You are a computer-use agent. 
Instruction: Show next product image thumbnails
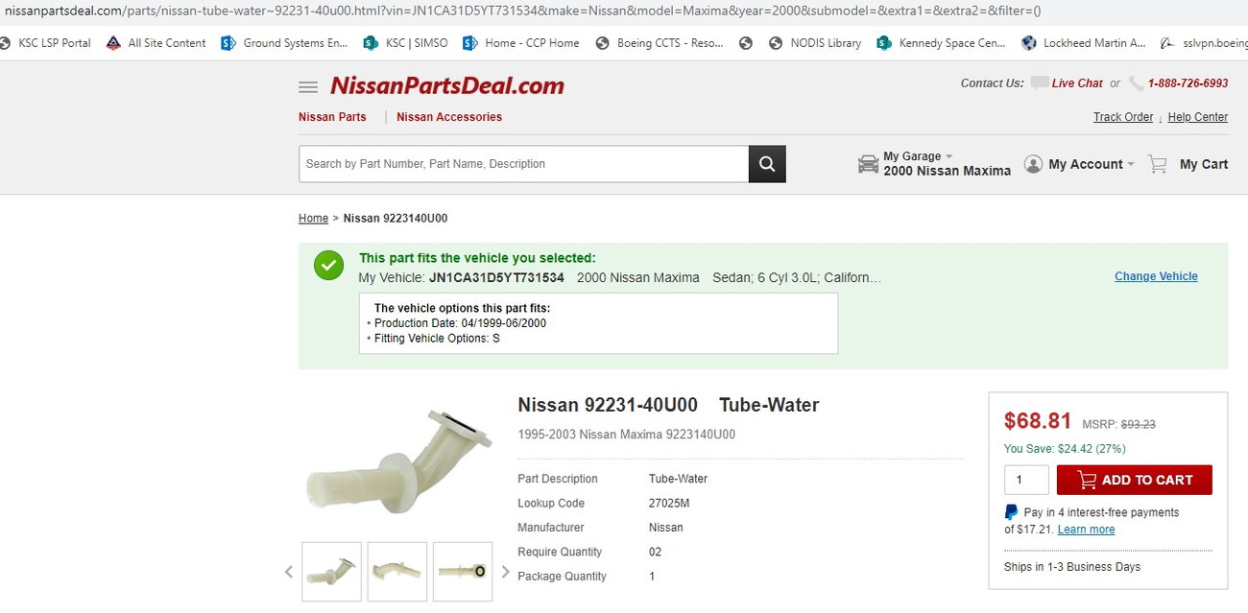[506, 572]
